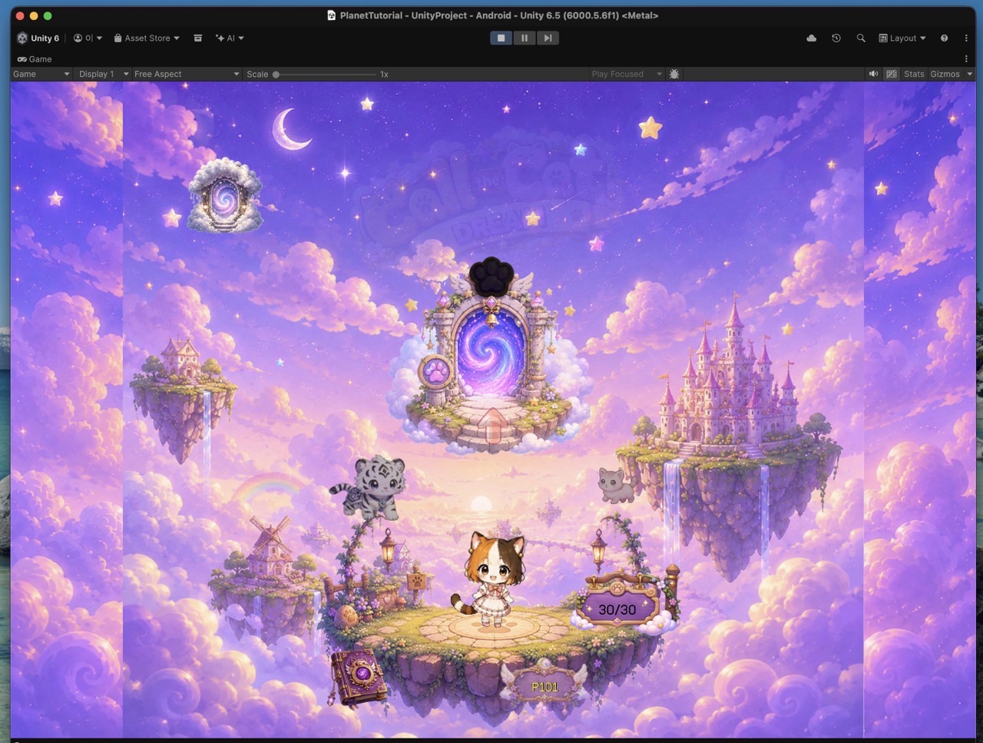Choose a display from Display 1 dropdown
Viewport: 983px width, 743px height.
click(103, 74)
